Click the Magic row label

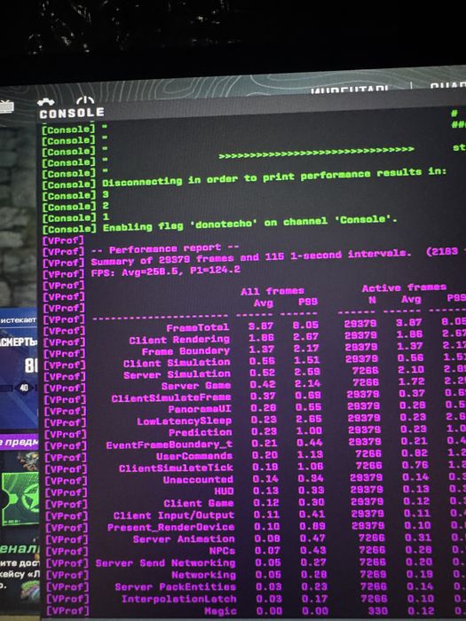click(221, 611)
